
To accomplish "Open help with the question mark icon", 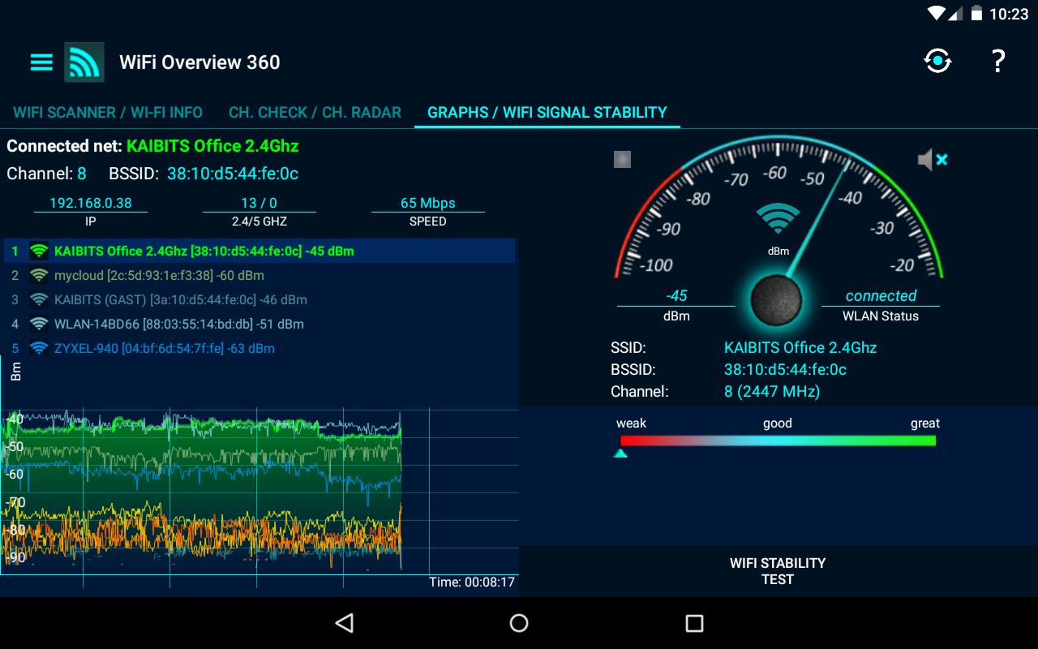I will (998, 62).
